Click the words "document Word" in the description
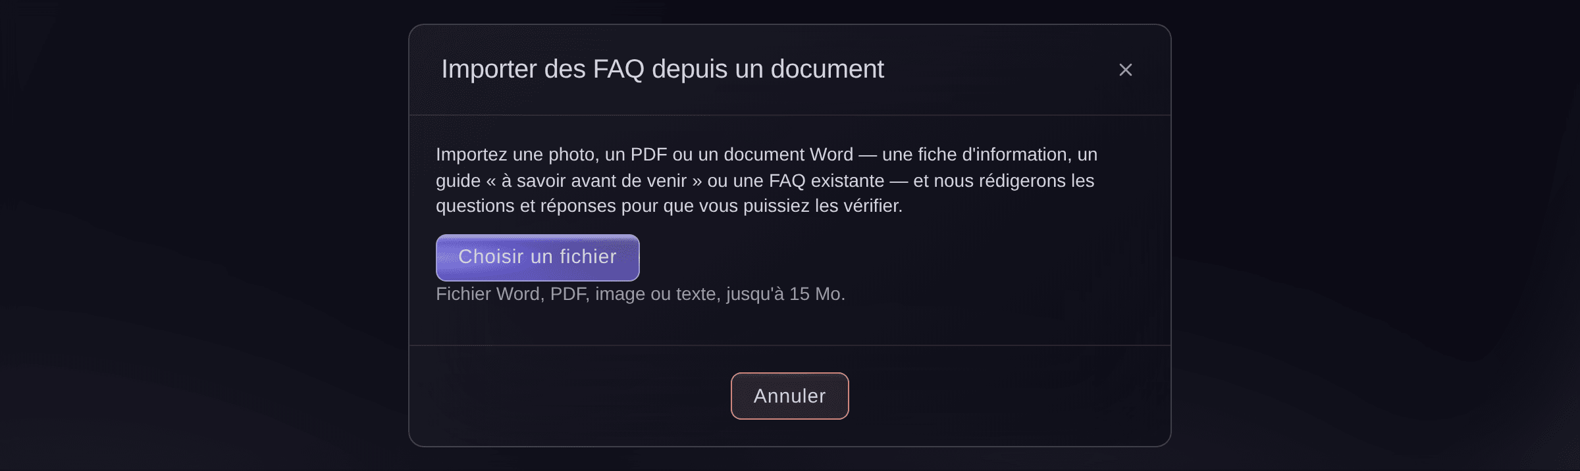1580x471 pixels. (x=788, y=155)
